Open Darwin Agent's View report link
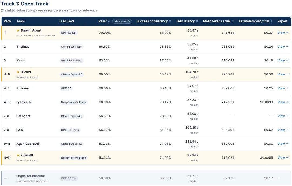This screenshot has width=292, height=186. click(x=283, y=33)
